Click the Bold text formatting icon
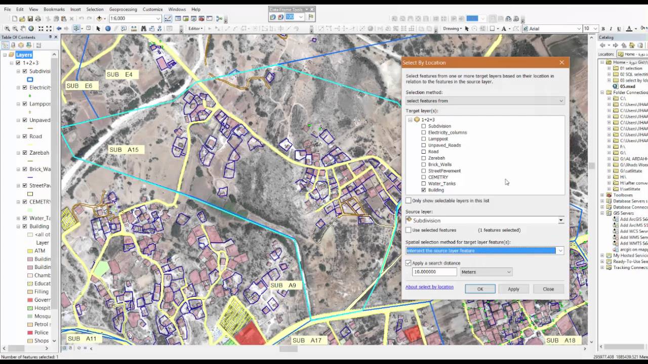This screenshot has height=364, width=648. click(603, 29)
